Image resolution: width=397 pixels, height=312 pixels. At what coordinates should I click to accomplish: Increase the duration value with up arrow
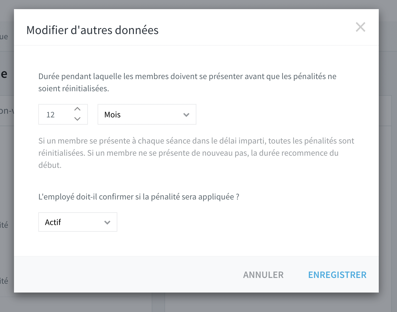click(78, 109)
